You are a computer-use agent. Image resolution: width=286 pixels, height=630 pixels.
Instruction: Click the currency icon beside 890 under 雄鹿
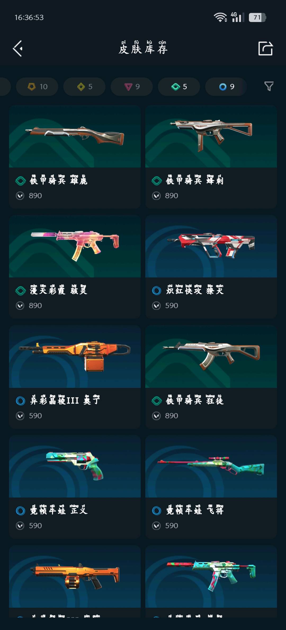[x=20, y=196]
